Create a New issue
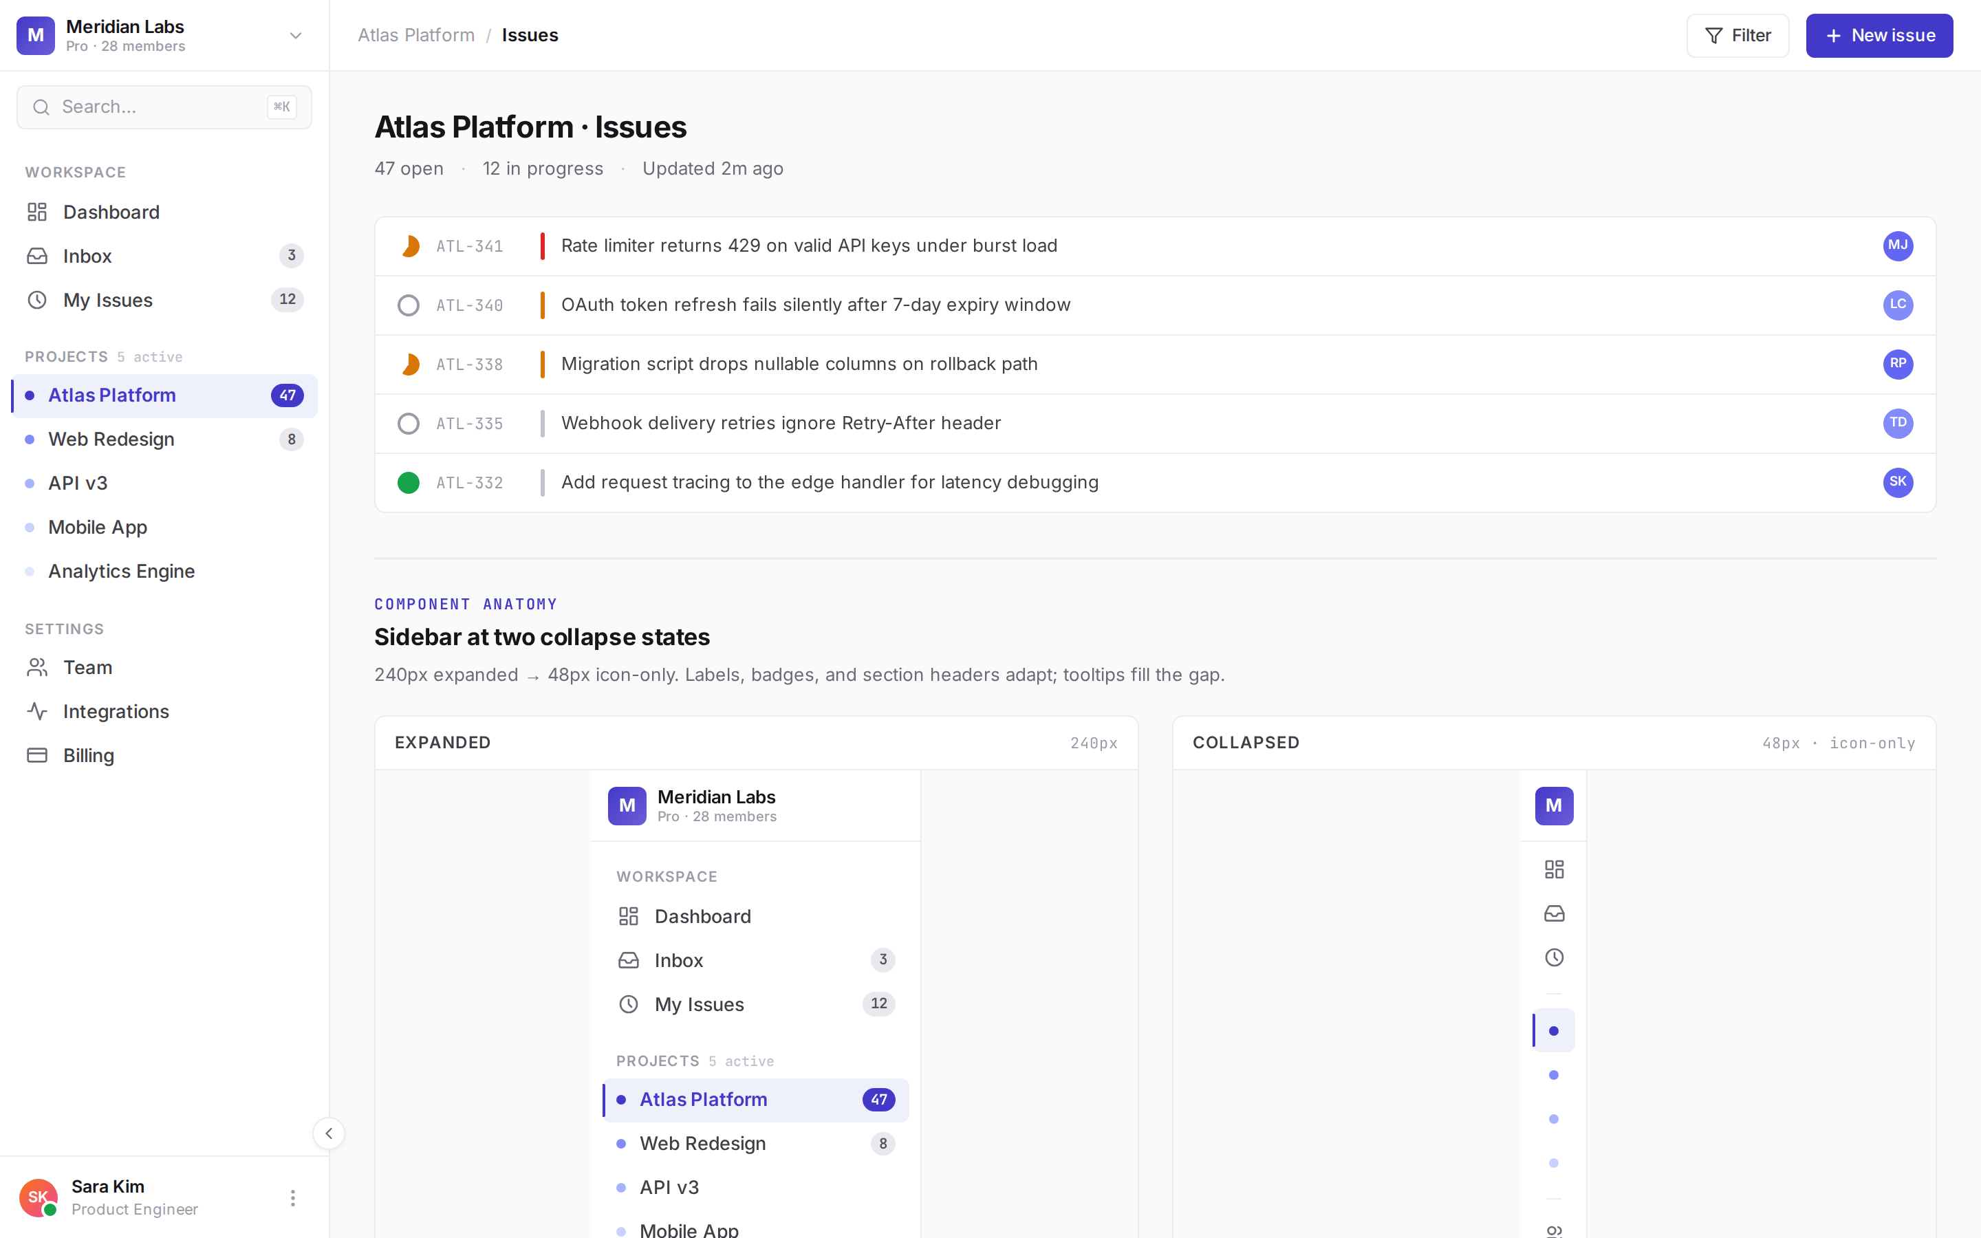This screenshot has width=1981, height=1238. (1879, 35)
